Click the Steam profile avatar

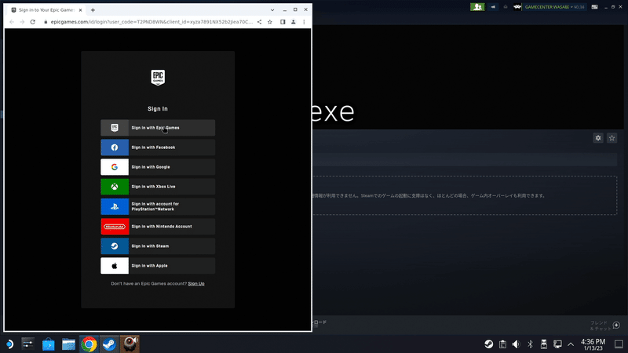click(x=517, y=7)
